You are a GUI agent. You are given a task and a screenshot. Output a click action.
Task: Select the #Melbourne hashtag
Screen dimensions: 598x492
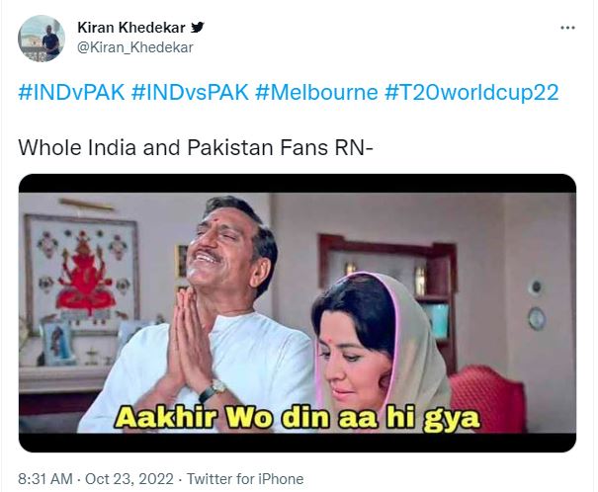(316, 93)
